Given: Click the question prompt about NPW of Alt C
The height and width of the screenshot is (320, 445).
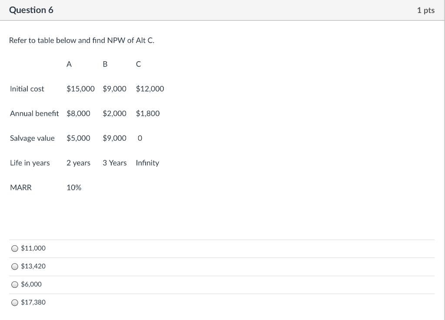Looking at the screenshot, I should click(x=82, y=40).
